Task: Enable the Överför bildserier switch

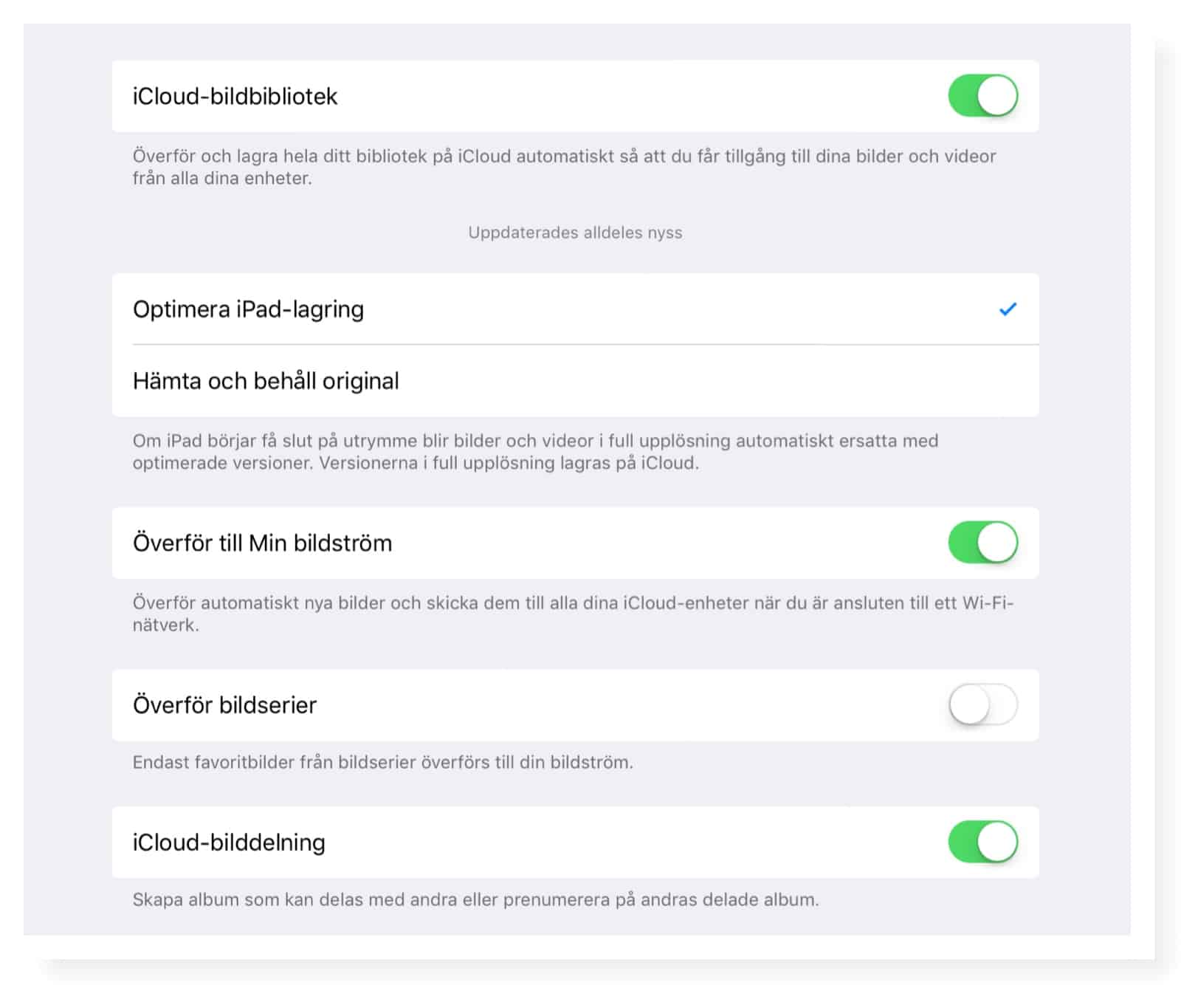Action: [x=982, y=705]
